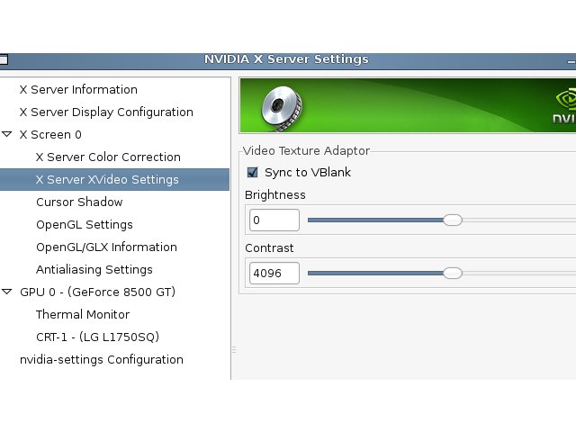Select X Server XVideo Settings

(x=107, y=180)
